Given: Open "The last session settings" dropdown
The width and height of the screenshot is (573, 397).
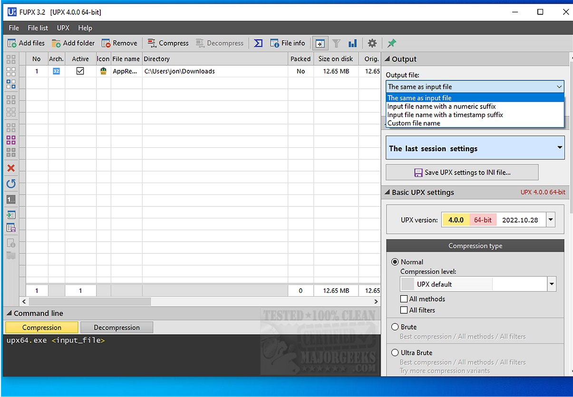Looking at the screenshot, I should coord(475,148).
